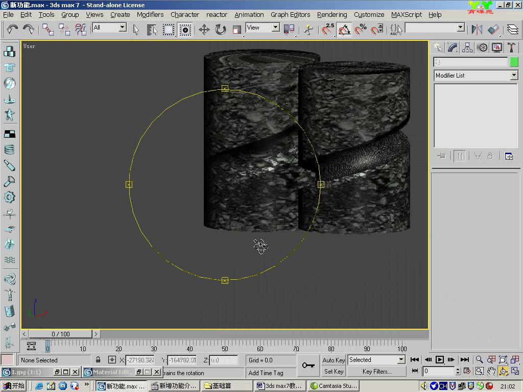
Task: Toggle the Angle Snap button
Action: tap(344, 30)
